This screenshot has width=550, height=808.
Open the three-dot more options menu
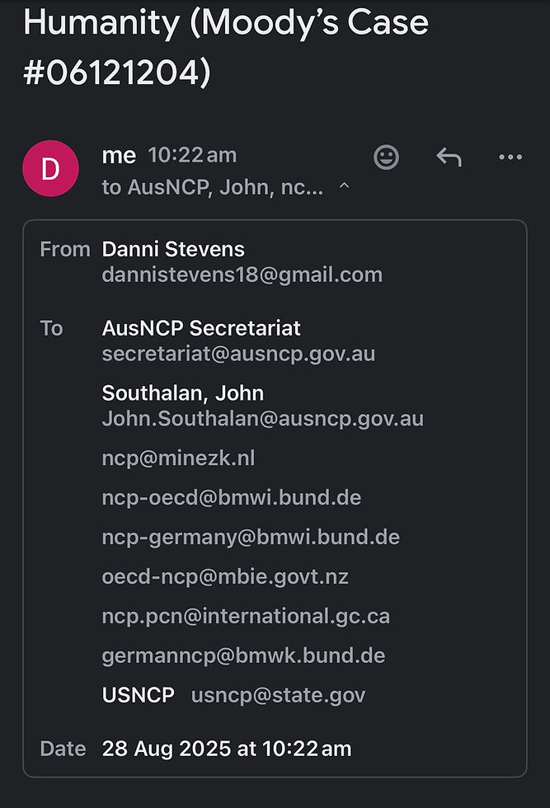point(510,157)
